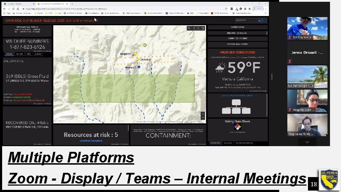Open the map bookmarks icon
The height and width of the screenshot is (192, 341).
[194, 28]
